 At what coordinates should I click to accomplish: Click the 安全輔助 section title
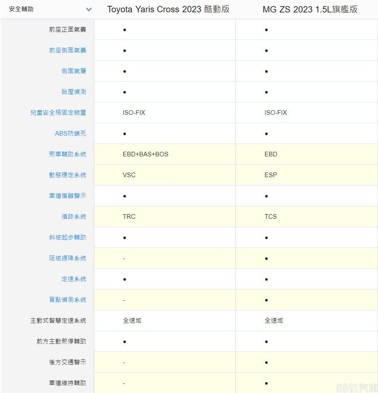point(21,9)
